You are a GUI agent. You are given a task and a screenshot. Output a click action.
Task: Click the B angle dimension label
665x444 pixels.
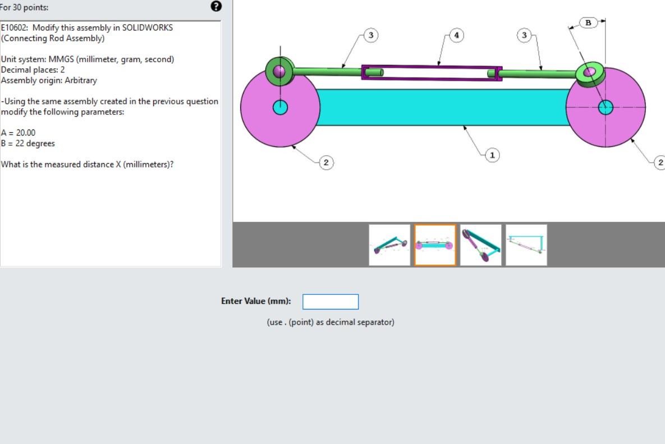(x=587, y=24)
